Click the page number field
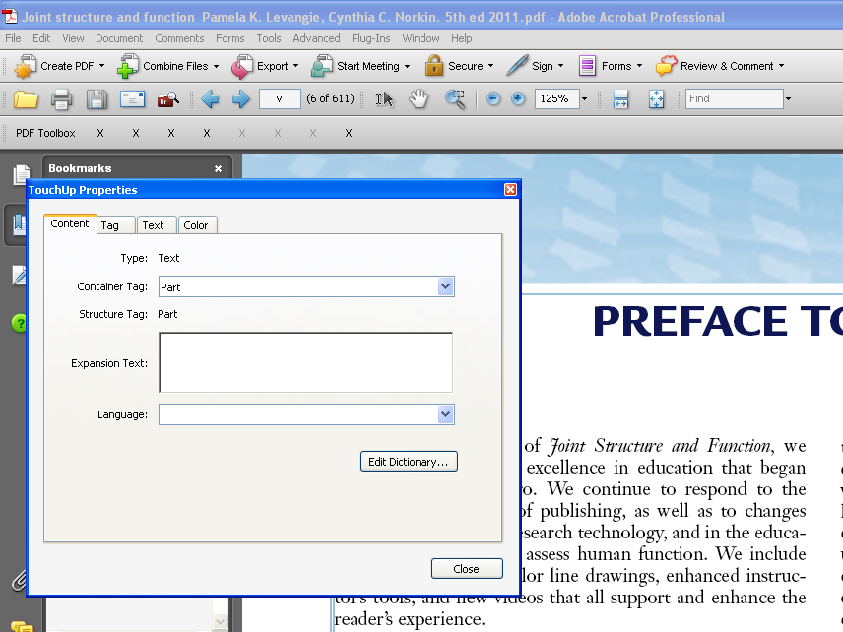Image resolution: width=843 pixels, height=632 pixels. tap(280, 98)
